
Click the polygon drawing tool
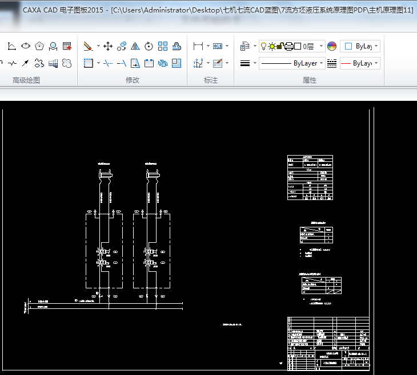click(39, 46)
